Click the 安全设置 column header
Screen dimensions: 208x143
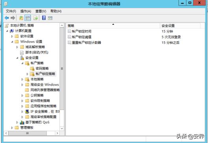[180, 26]
